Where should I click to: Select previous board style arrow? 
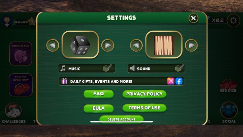tap(136, 45)
